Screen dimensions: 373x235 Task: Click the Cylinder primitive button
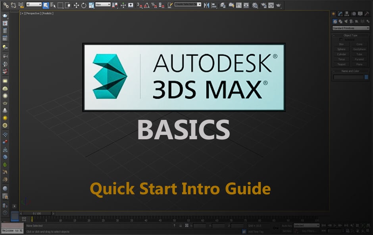(341, 54)
